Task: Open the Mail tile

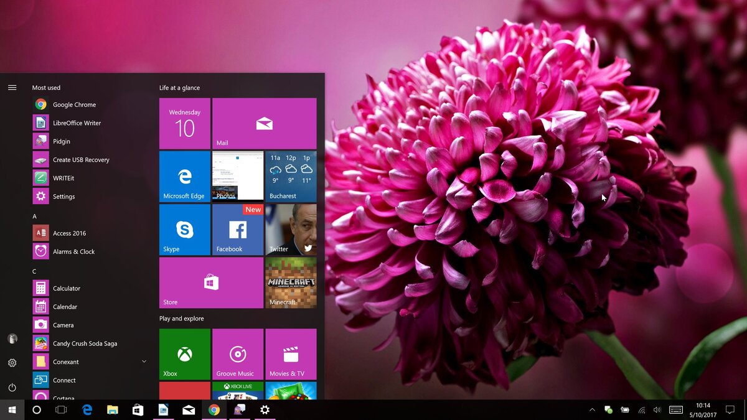Action: (265, 123)
